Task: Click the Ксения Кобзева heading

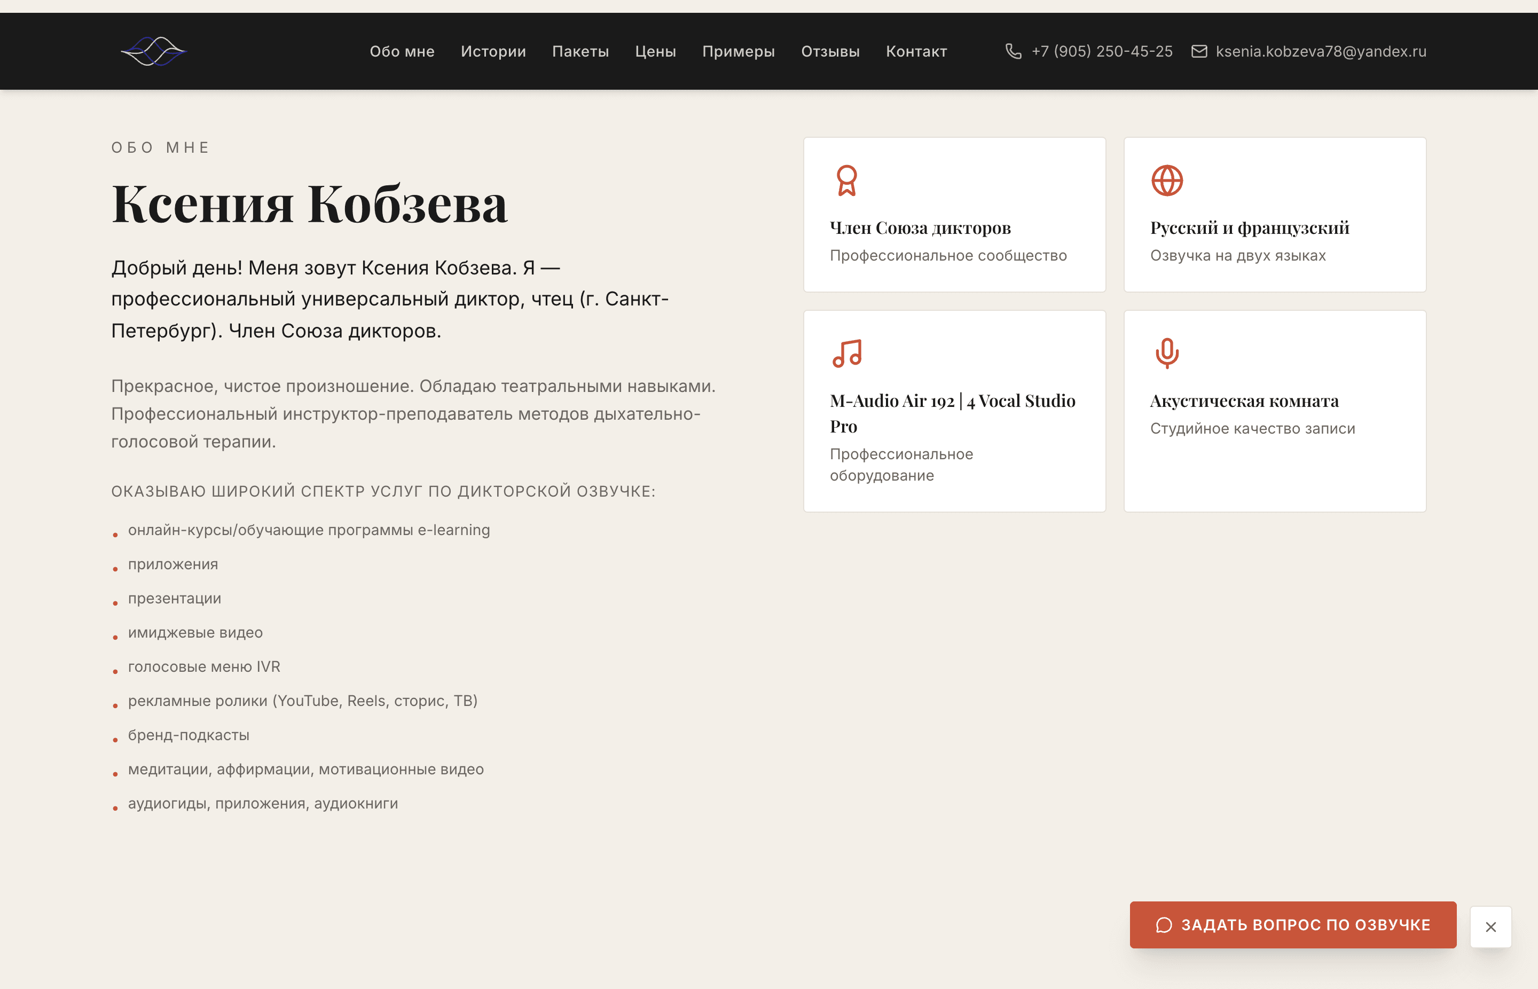Action: 310,203
